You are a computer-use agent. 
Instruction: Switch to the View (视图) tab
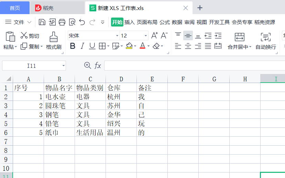202,22
